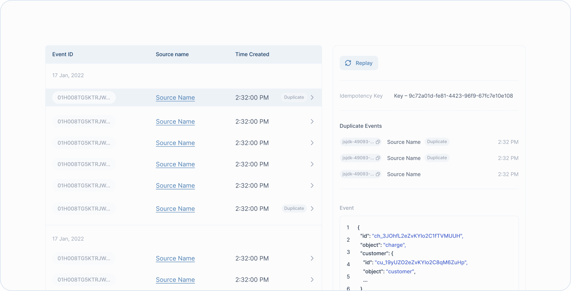The height and width of the screenshot is (291, 571).
Task: Click the Source name column header
Action: [172, 54]
